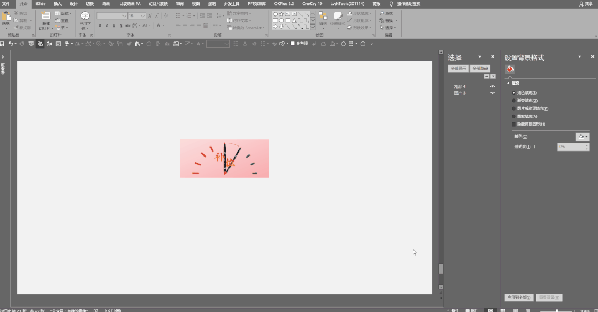Select the gradient fill (渐变填充) radio button

514,101
